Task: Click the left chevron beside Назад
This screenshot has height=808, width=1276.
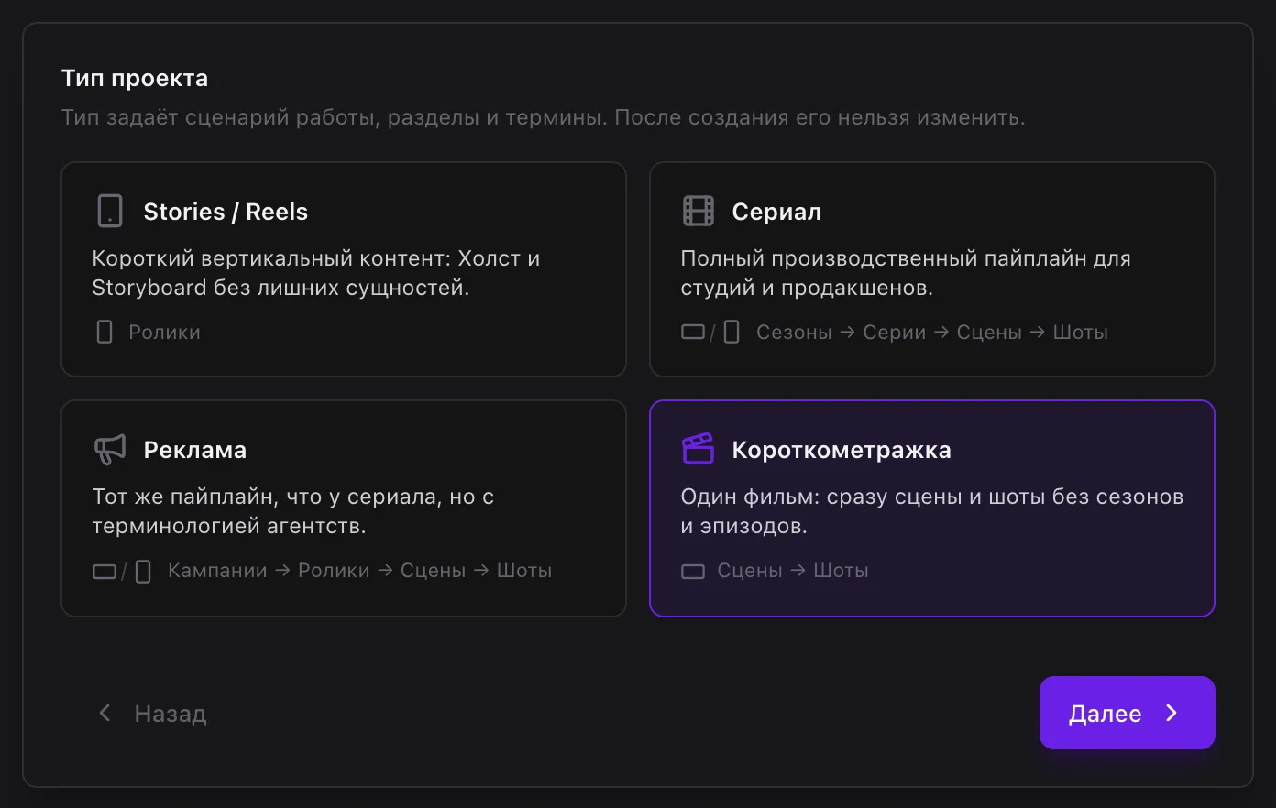Action: point(104,713)
